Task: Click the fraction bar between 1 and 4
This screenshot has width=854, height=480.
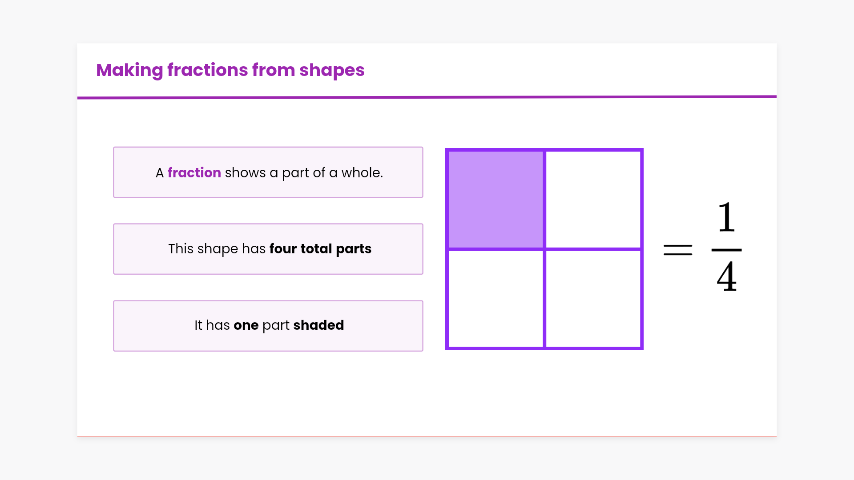Action: click(x=726, y=250)
